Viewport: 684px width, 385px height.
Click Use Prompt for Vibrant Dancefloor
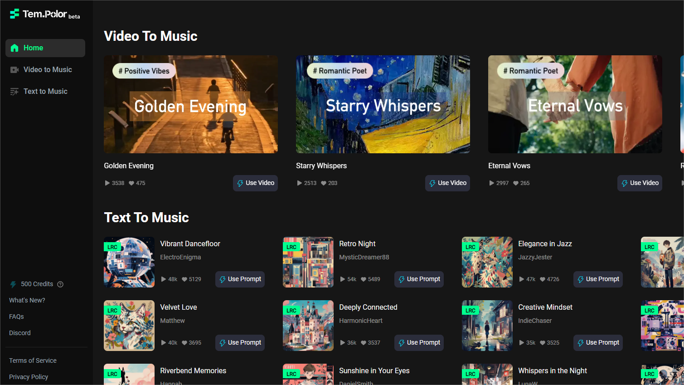240,279
